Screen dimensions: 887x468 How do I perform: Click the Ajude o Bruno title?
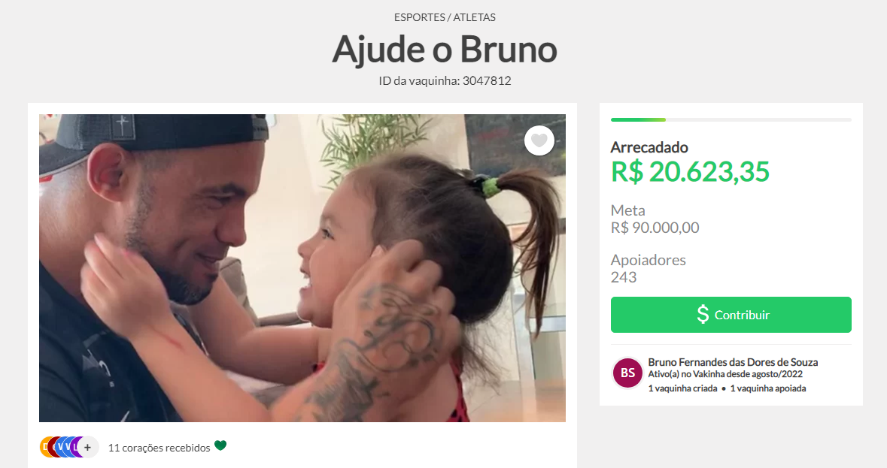[445, 50]
